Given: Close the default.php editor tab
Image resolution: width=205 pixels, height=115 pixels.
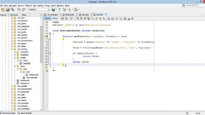Looking at the screenshot, I should coord(77,15).
